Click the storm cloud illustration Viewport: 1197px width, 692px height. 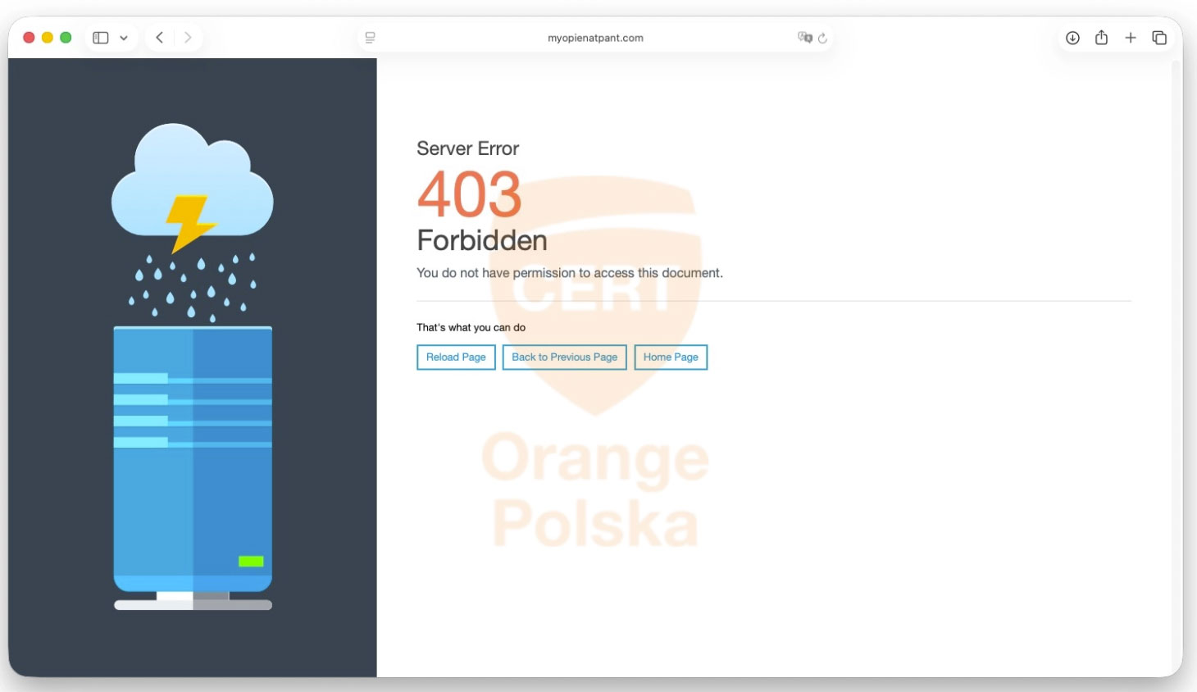[x=193, y=184]
